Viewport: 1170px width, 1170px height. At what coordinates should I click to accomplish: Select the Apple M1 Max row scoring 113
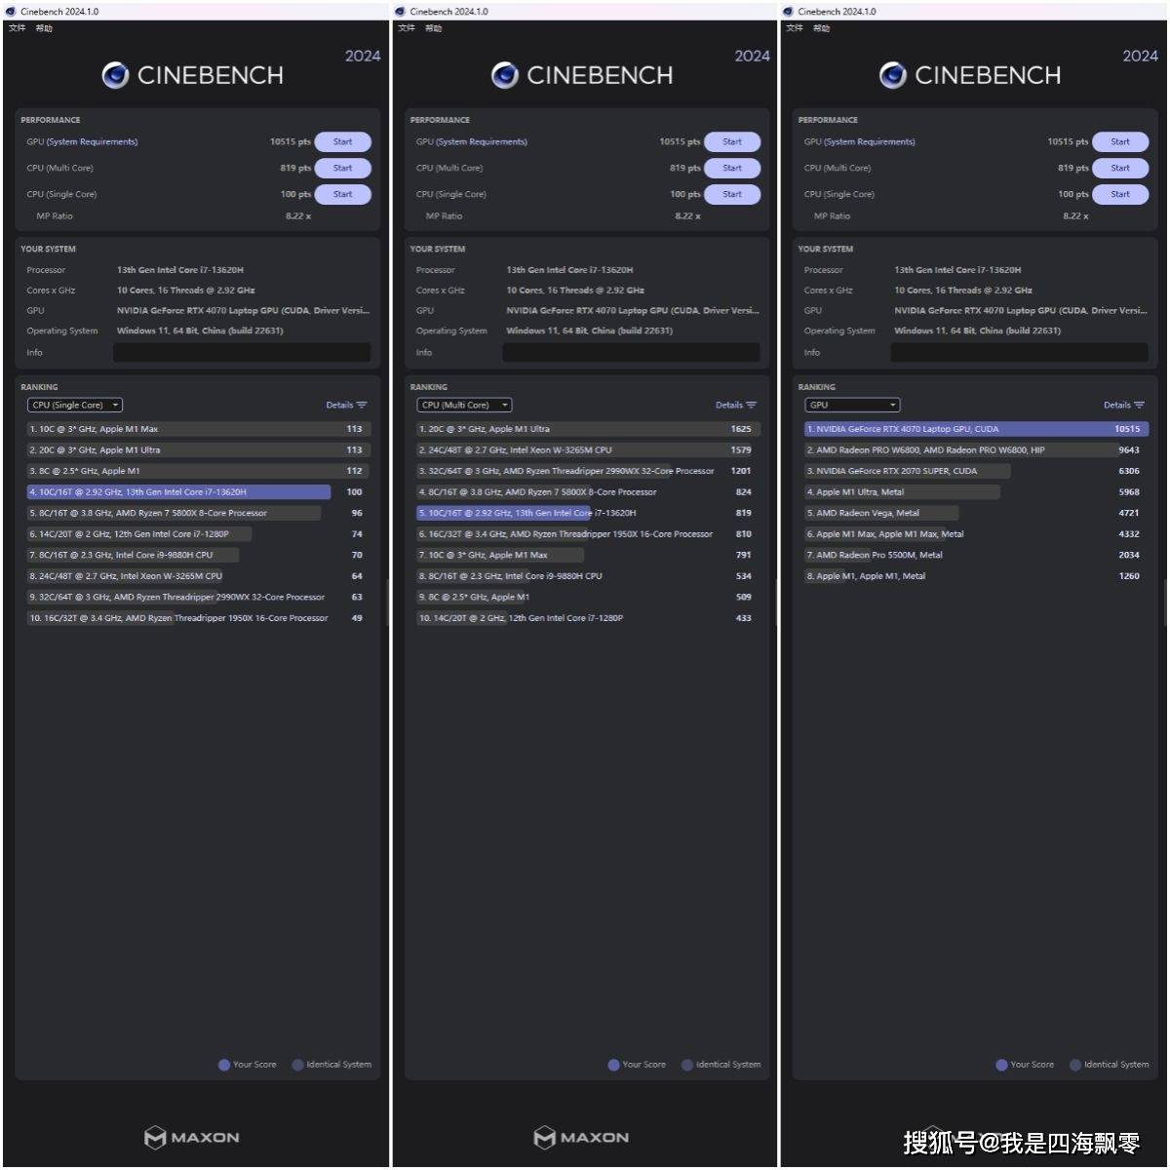point(199,429)
